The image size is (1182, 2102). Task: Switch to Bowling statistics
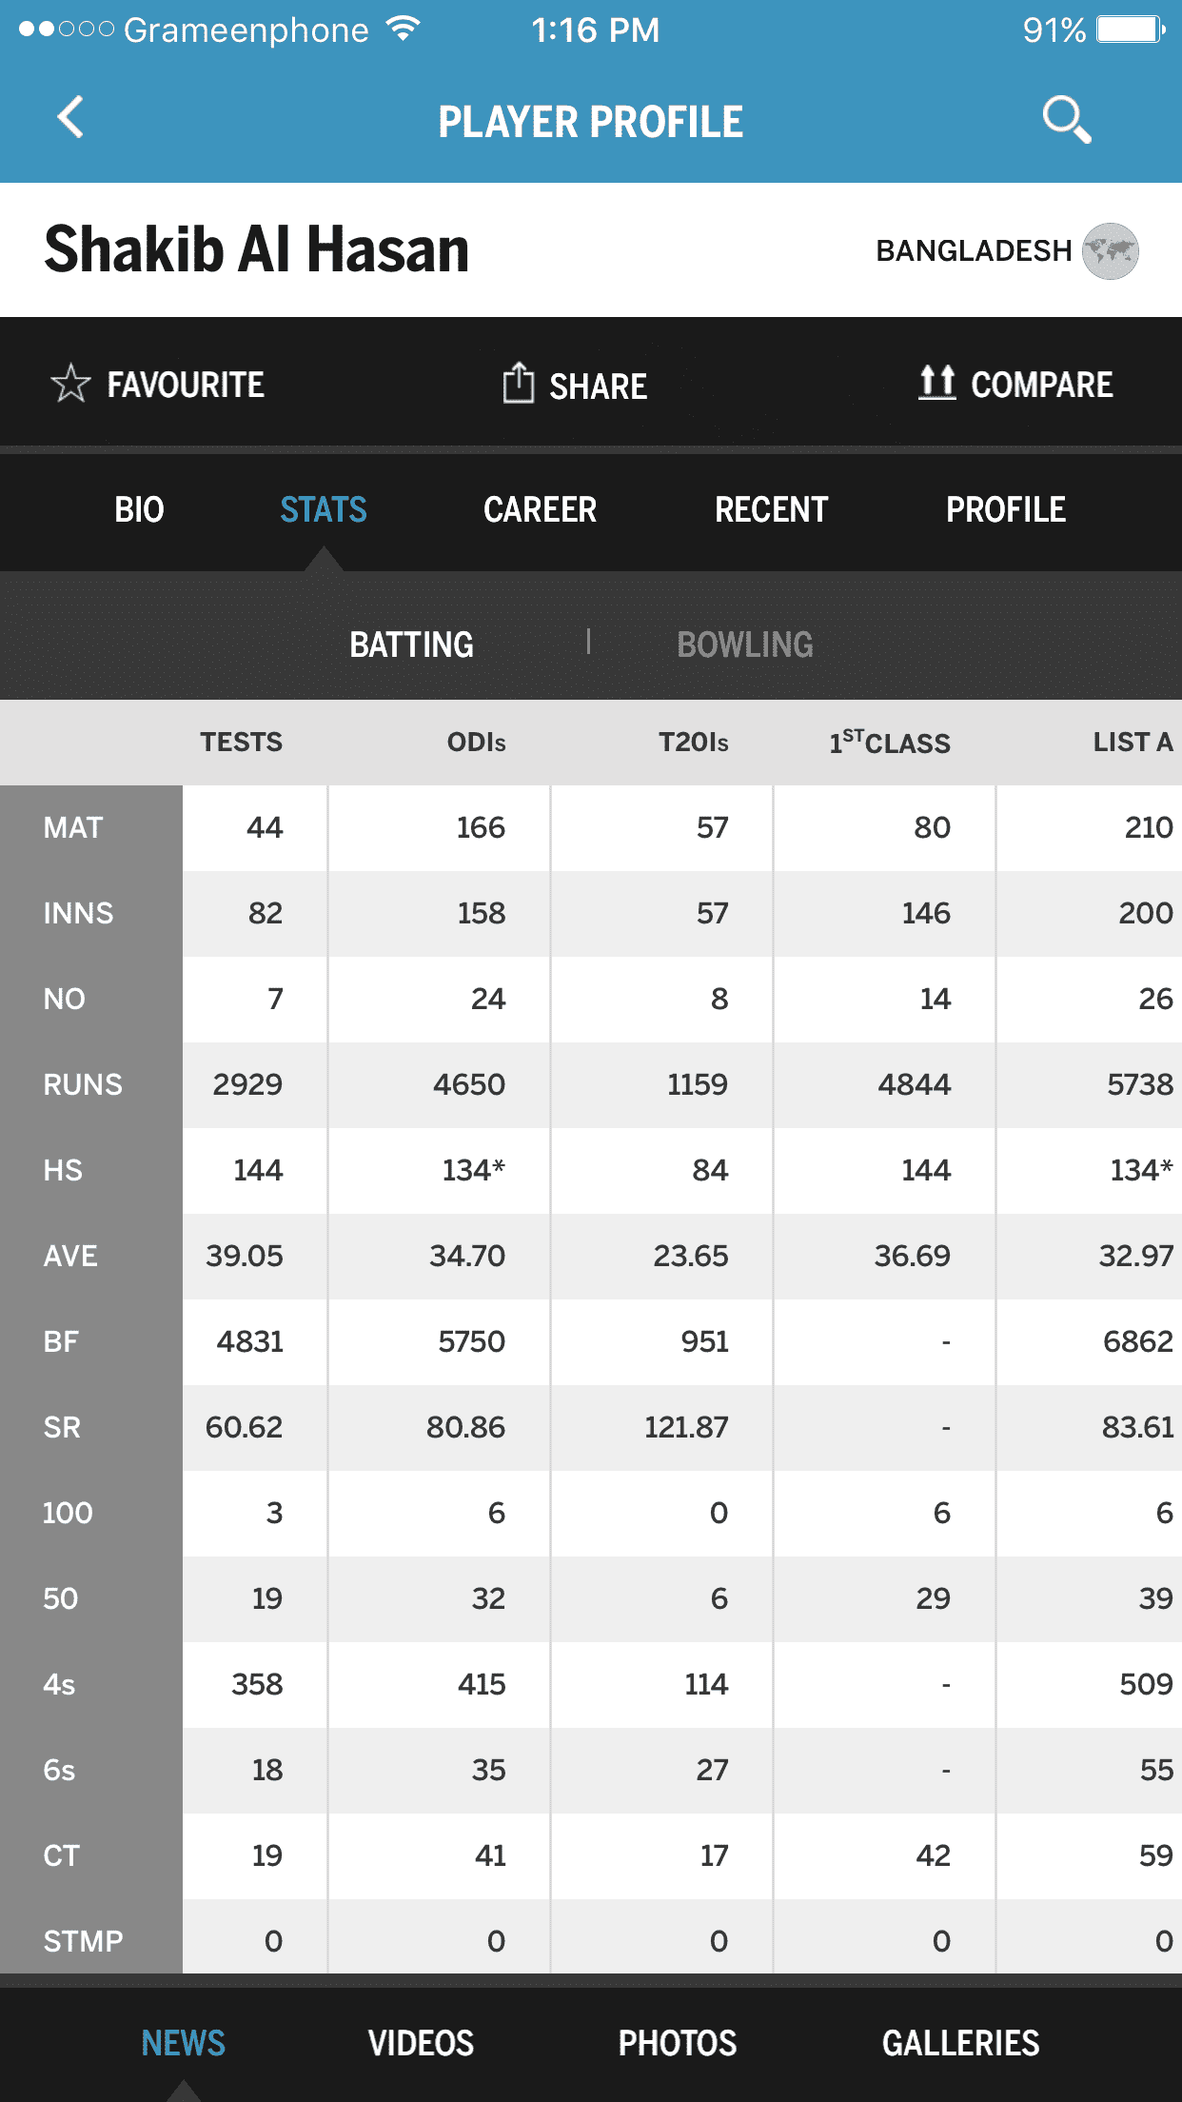pos(745,644)
